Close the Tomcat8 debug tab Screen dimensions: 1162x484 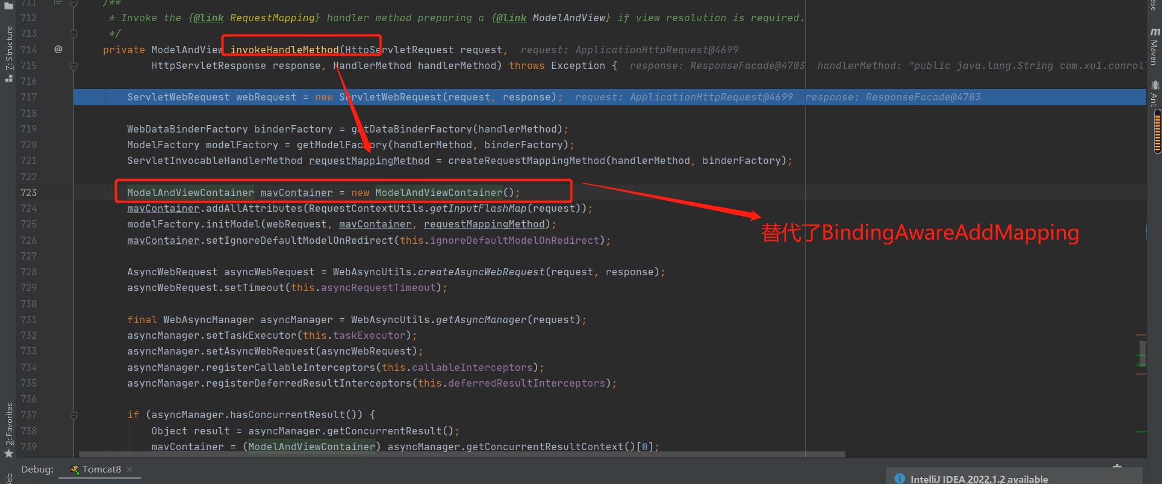[x=130, y=469]
